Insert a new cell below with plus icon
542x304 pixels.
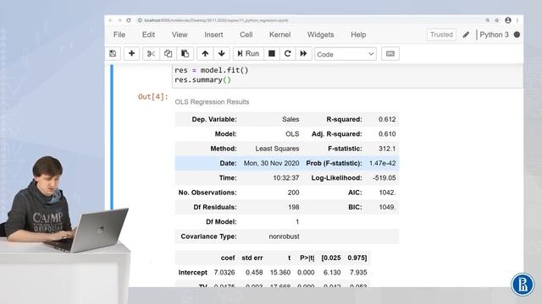(x=131, y=54)
